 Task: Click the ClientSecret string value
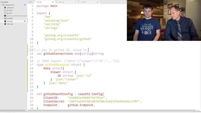(x=104, y=101)
